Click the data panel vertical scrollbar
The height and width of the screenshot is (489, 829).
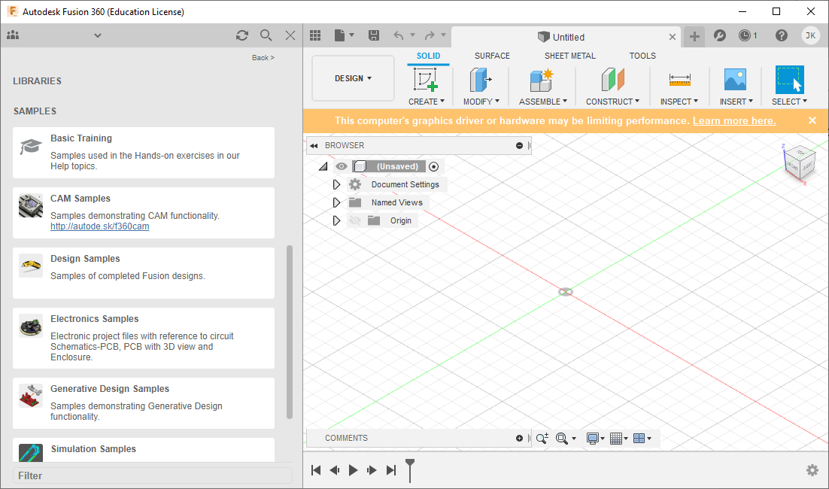pyautogui.click(x=289, y=332)
